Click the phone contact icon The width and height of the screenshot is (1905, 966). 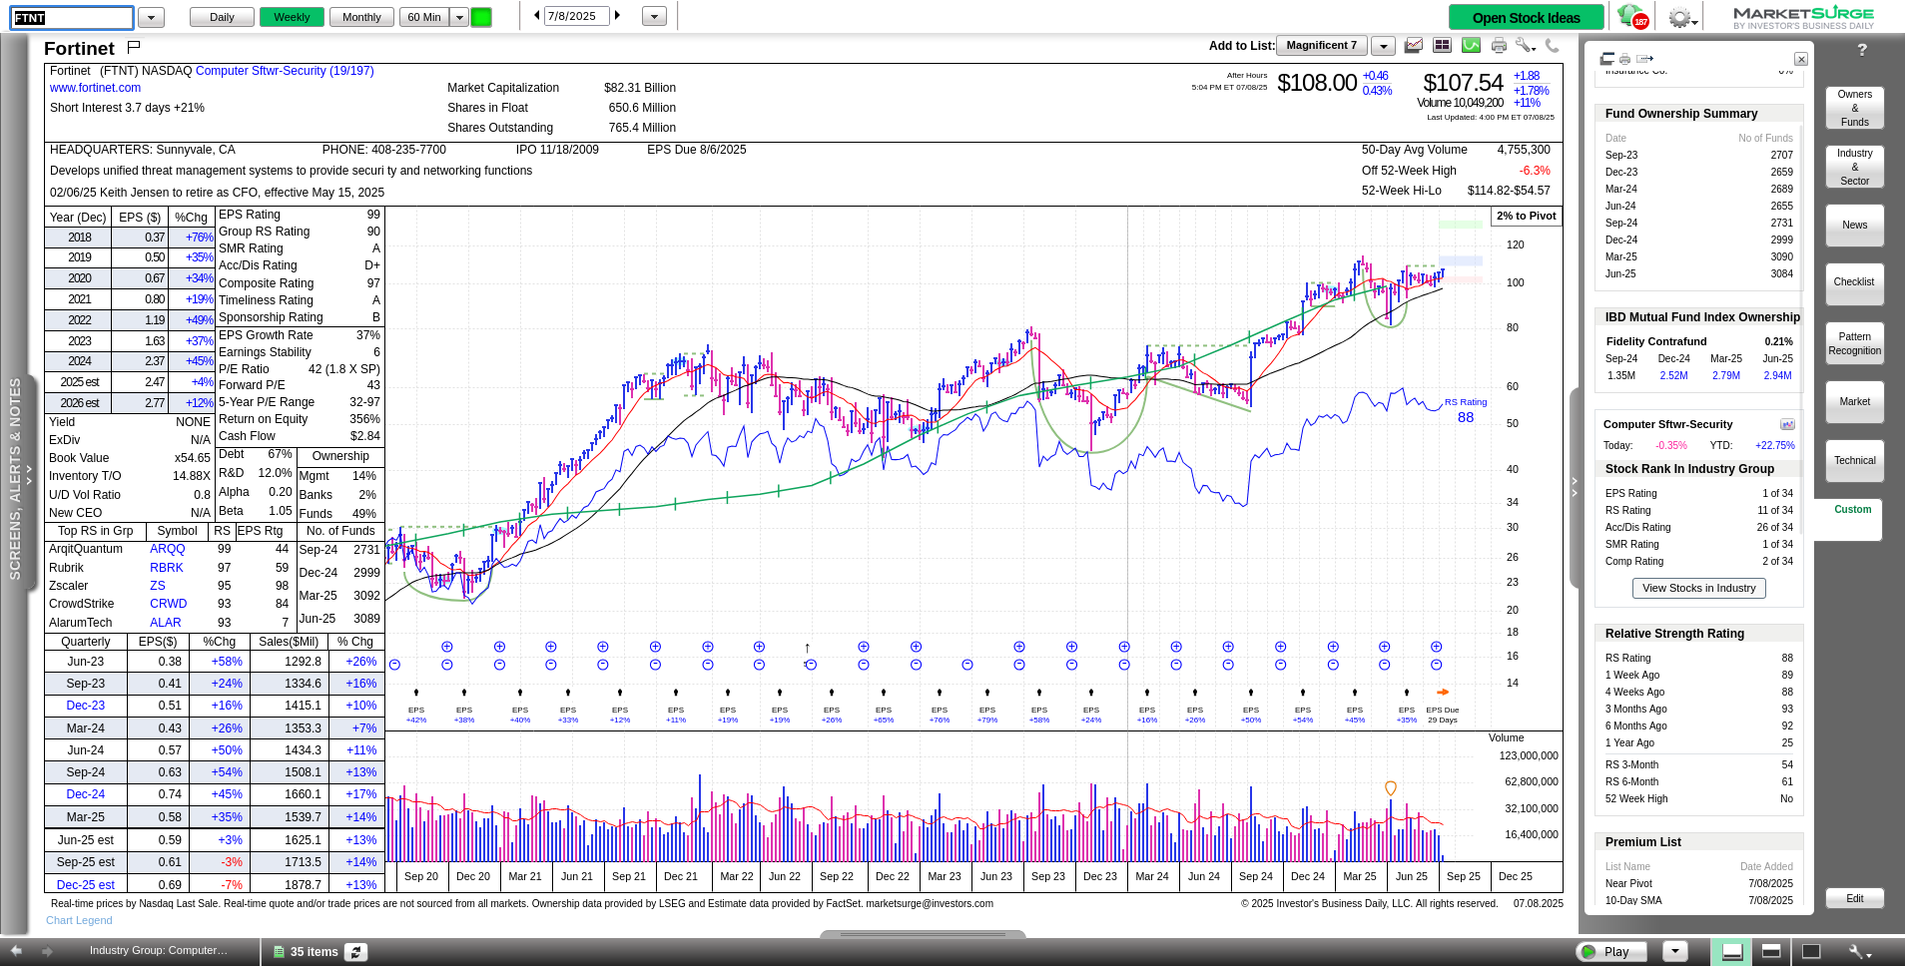pos(1552,45)
